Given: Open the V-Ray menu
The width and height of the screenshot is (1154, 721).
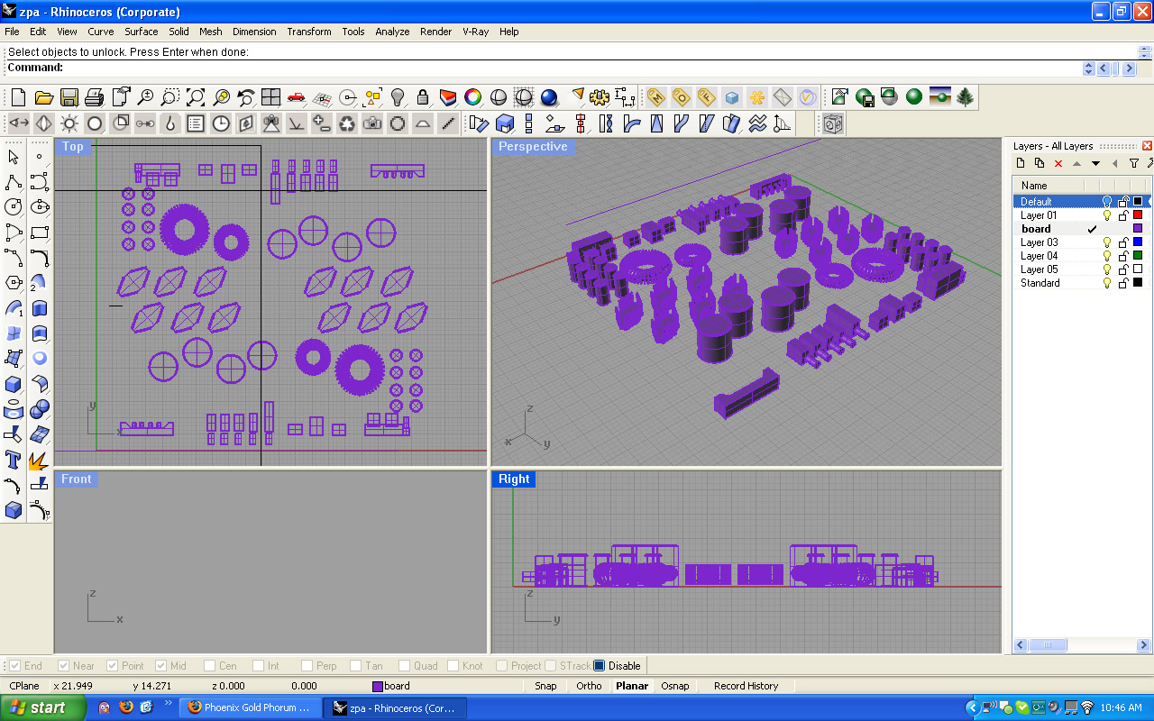Looking at the screenshot, I should [476, 32].
